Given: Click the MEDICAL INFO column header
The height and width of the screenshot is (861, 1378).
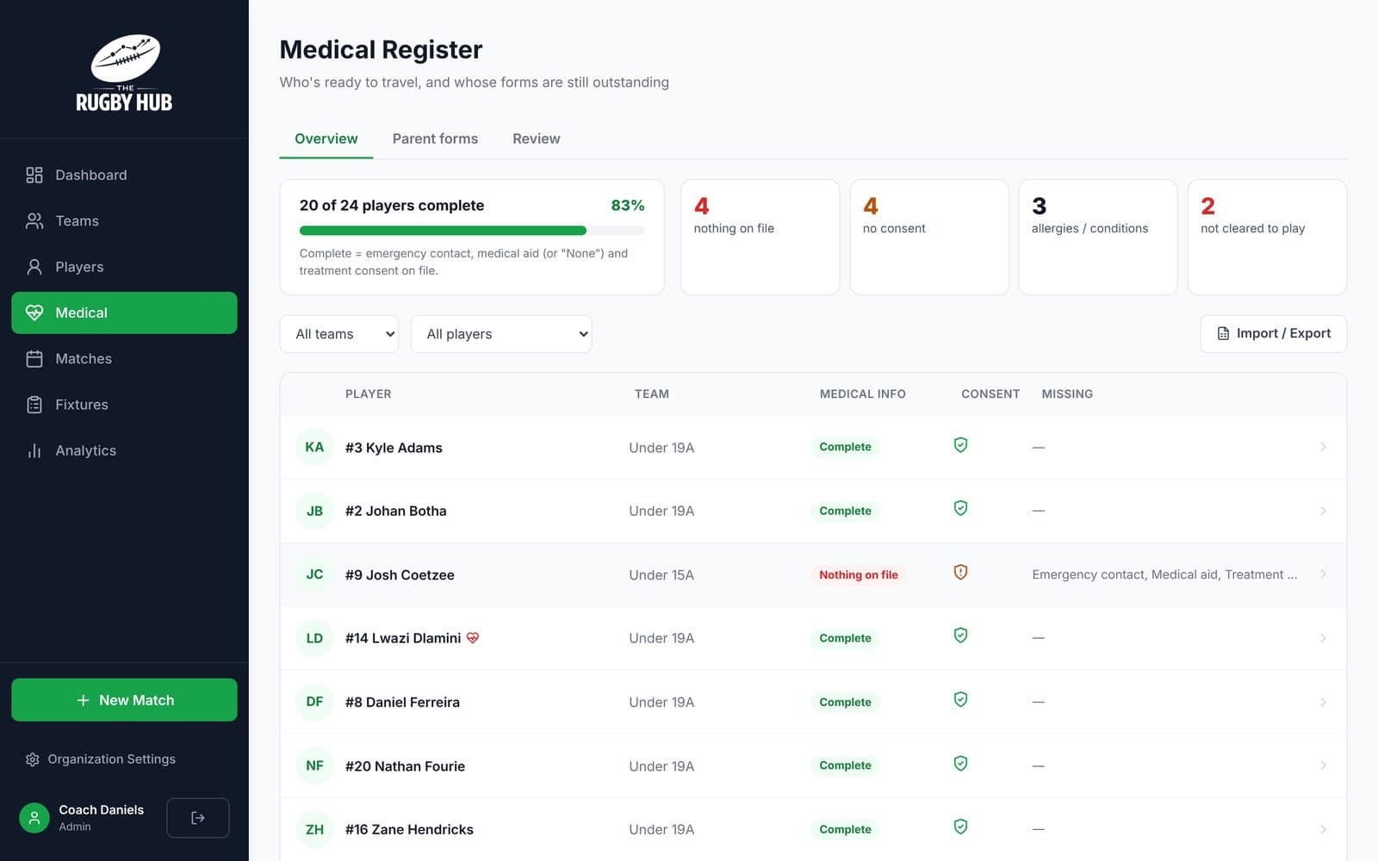Looking at the screenshot, I should [862, 393].
